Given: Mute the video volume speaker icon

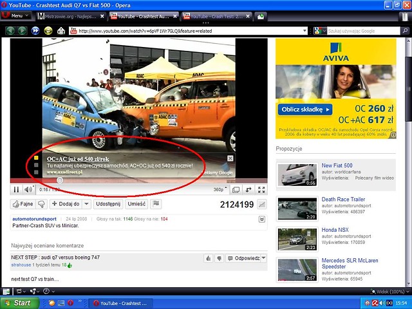Looking at the screenshot, I should click(28, 189).
